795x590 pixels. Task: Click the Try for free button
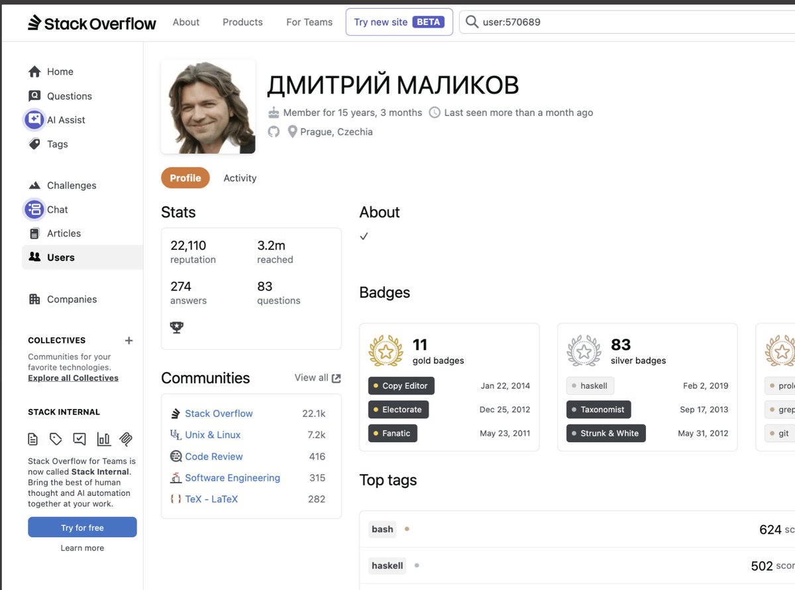82,528
